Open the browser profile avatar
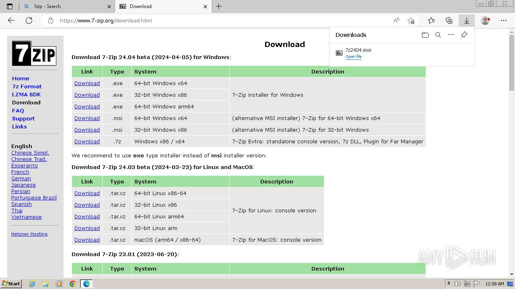The image size is (515, 289). coord(486,20)
